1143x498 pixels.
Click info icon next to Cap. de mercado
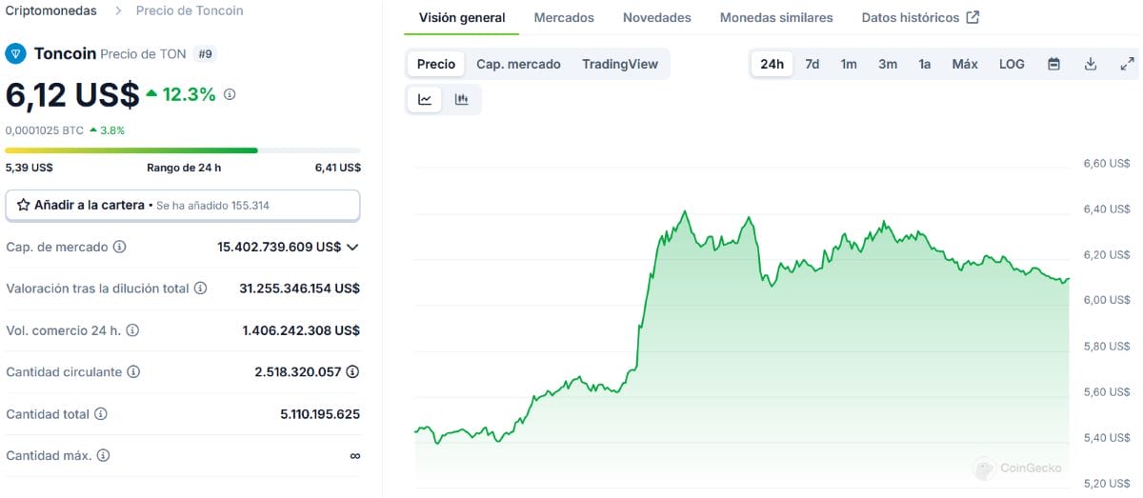click(x=119, y=247)
